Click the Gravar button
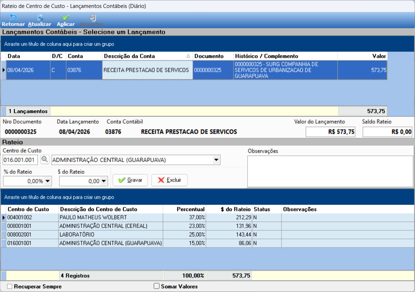The height and width of the screenshot is (292, 415). [x=130, y=180]
